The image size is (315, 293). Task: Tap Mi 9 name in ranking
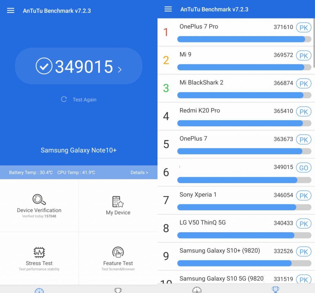click(x=185, y=54)
